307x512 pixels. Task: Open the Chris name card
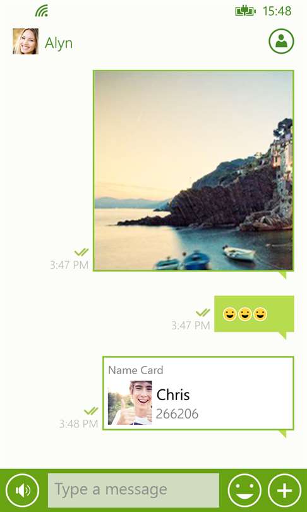click(x=198, y=393)
